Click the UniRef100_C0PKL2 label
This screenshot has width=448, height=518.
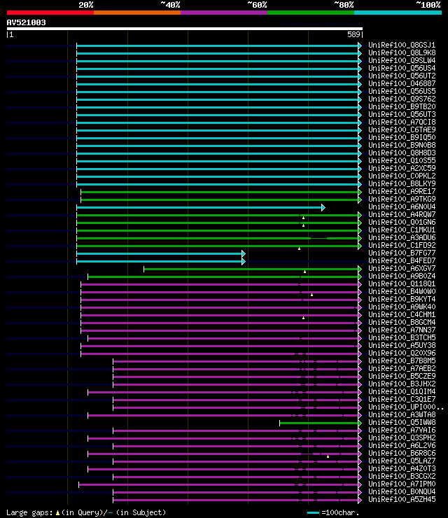[x=402, y=176]
